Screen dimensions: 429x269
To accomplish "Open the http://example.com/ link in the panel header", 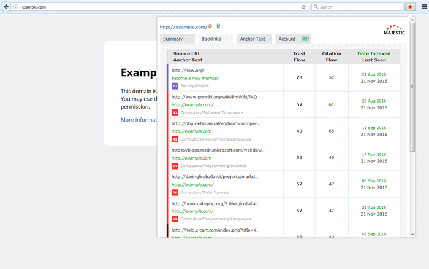I will click(183, 27).
